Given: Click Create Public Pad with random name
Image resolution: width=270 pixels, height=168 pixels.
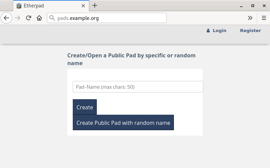Looking at the screenshot, I should point(123,122).
